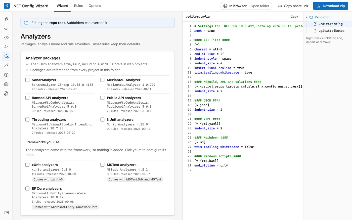Image resolution: width=352 pixels, height=220 pixels.
Task: Enable the xUnit analyzers checkbox
Action: (27, 165)
